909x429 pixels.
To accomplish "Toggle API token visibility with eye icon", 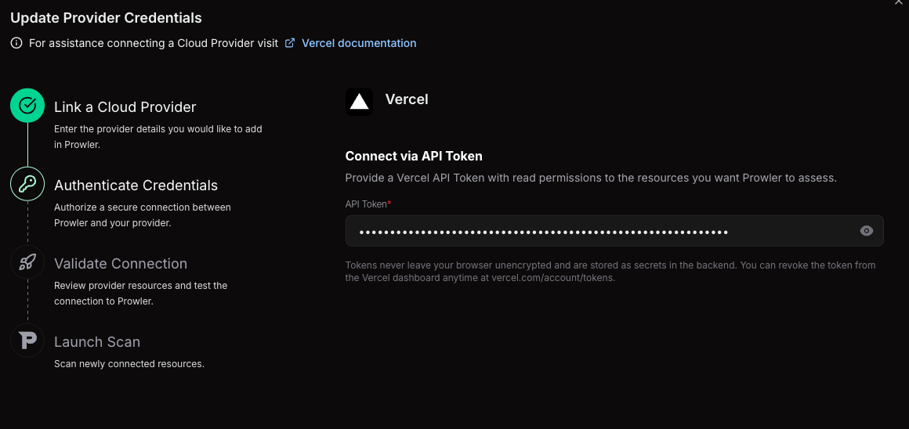I will (x=866, y=231).
